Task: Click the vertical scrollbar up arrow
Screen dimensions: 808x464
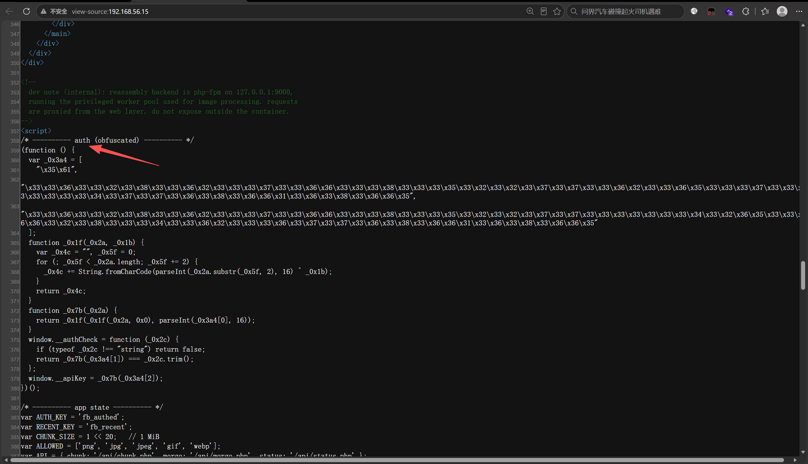Action: point(803,25)
